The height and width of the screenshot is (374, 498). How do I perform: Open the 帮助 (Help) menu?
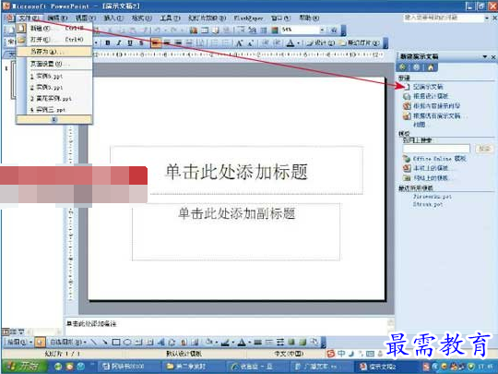[309, 18]
